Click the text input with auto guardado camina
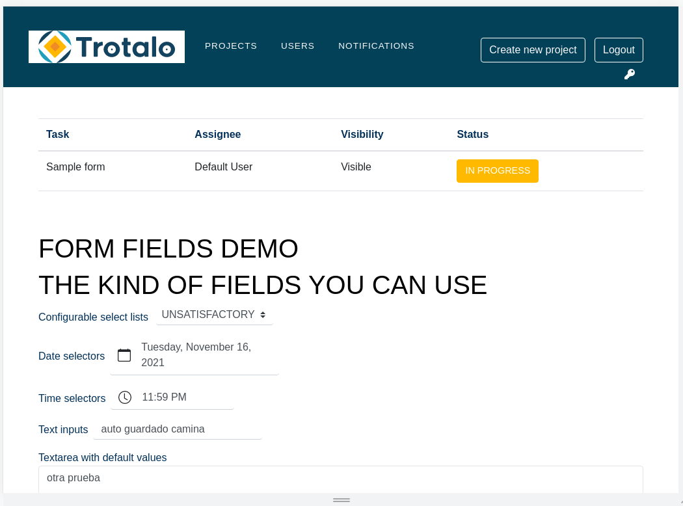The image size is (683, 506). point(178,429)
